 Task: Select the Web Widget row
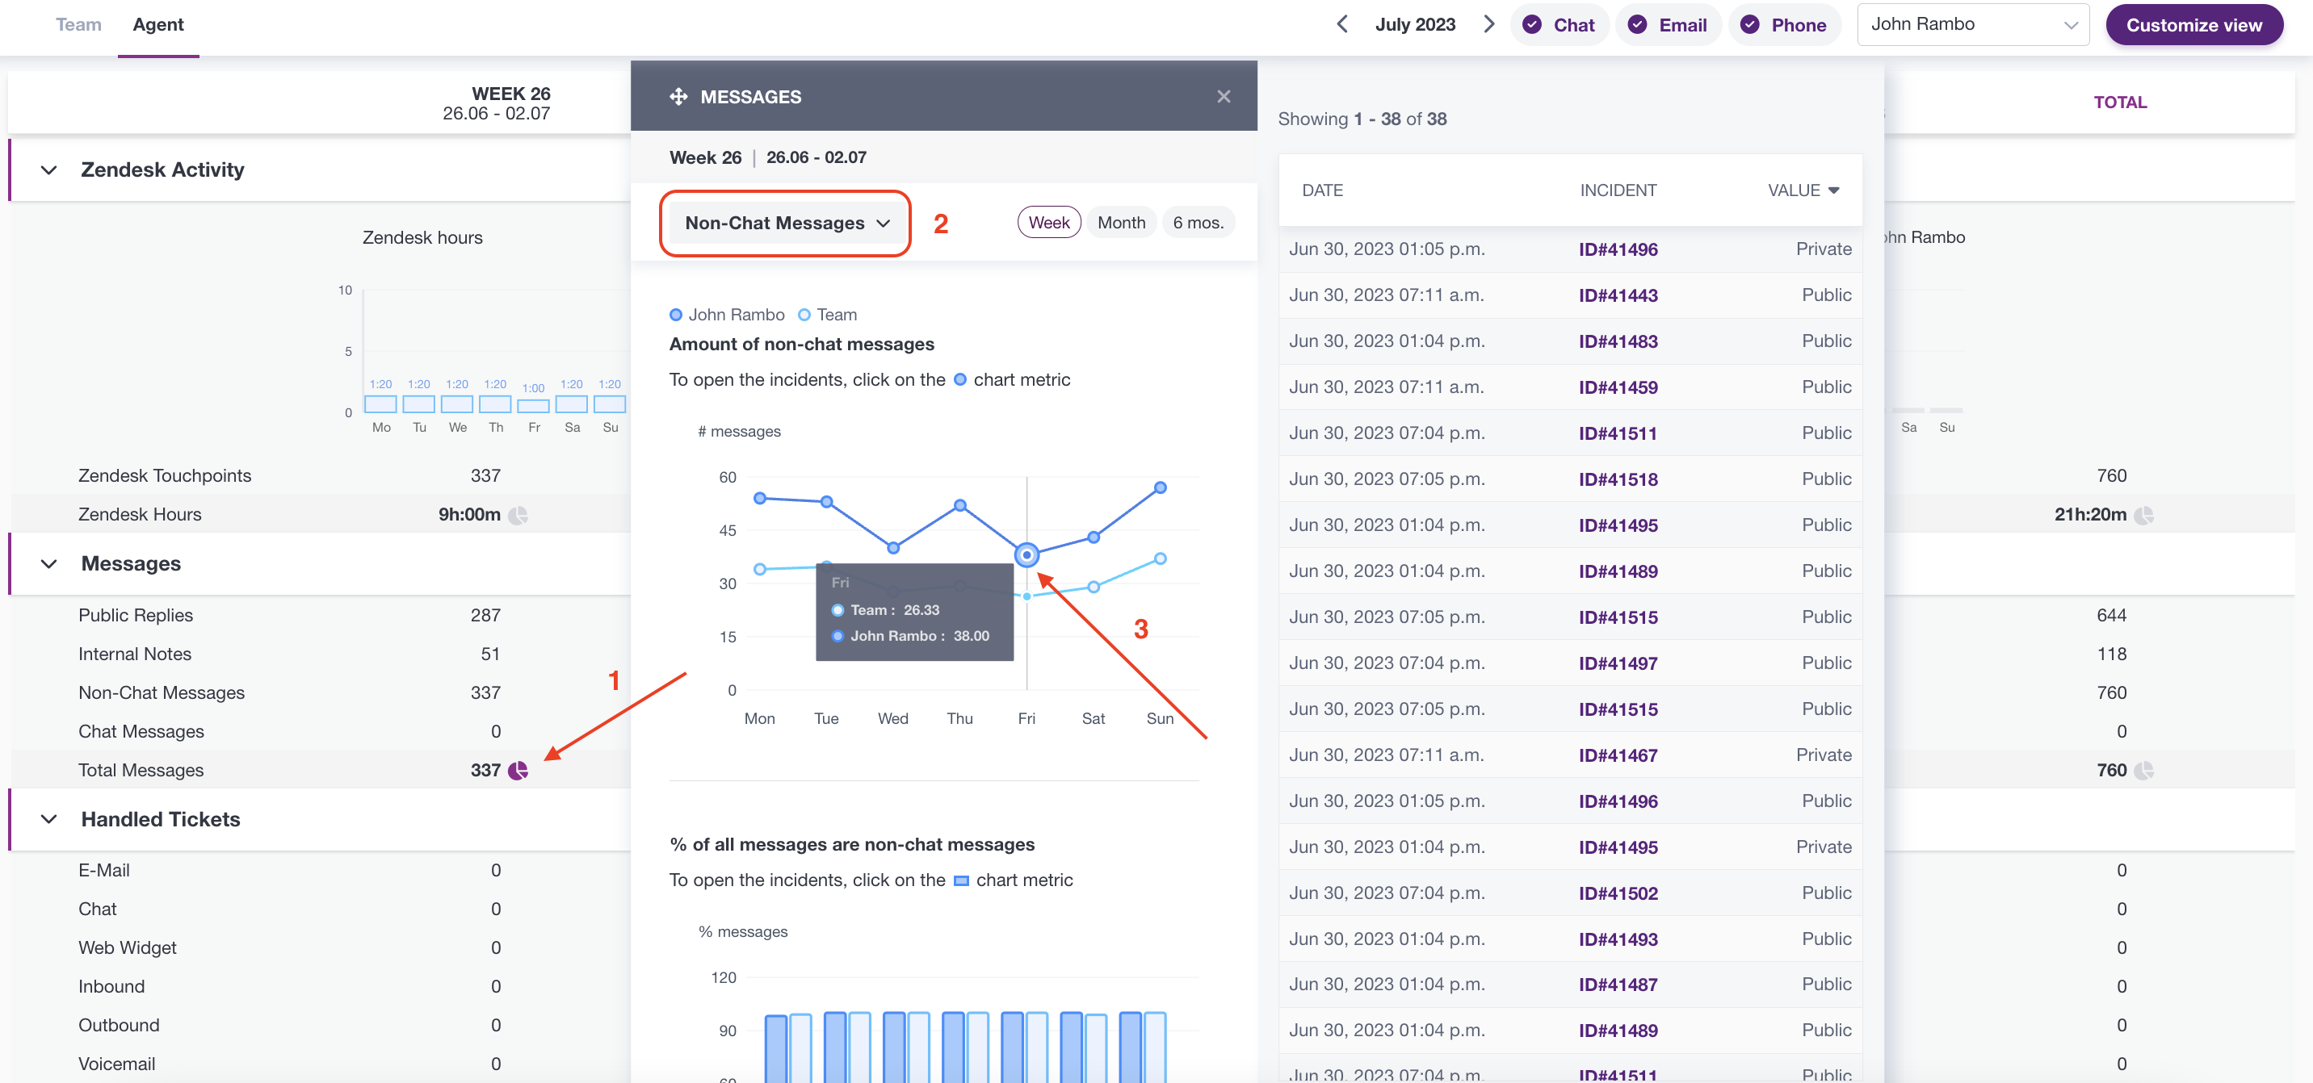[x=321, y=948]
